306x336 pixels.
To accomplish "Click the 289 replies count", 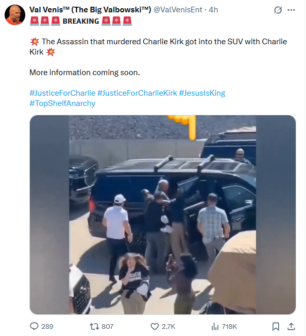I will click(x=47, y=327).
